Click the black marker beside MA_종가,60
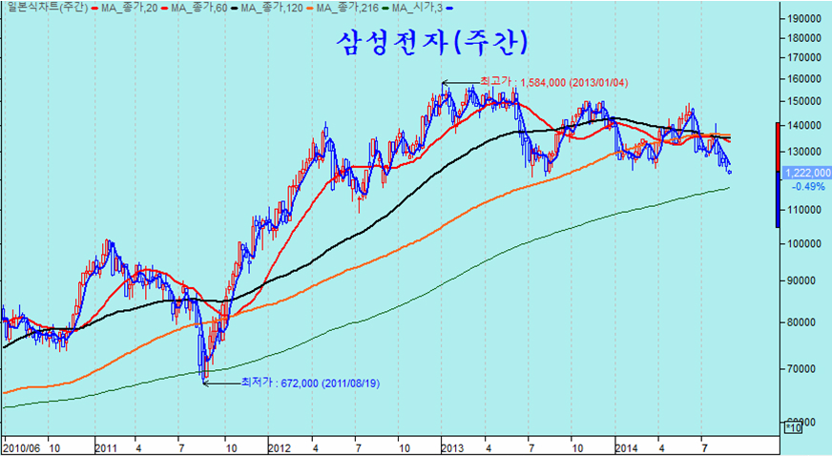The image size is (832, 456). coord(232,8)
